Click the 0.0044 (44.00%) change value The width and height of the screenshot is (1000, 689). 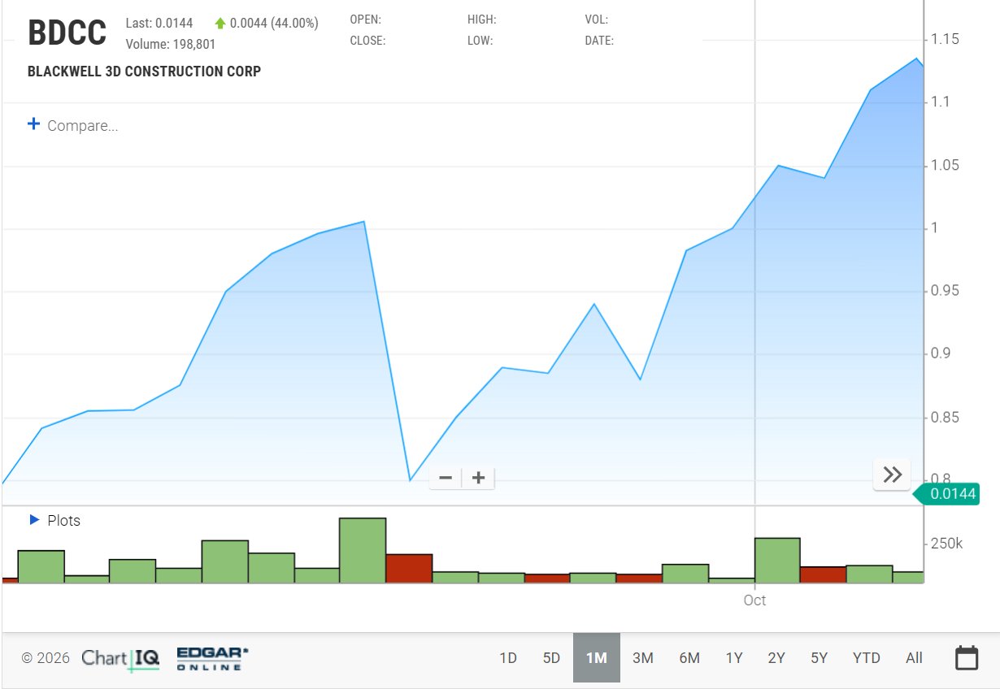coord(274,24)
